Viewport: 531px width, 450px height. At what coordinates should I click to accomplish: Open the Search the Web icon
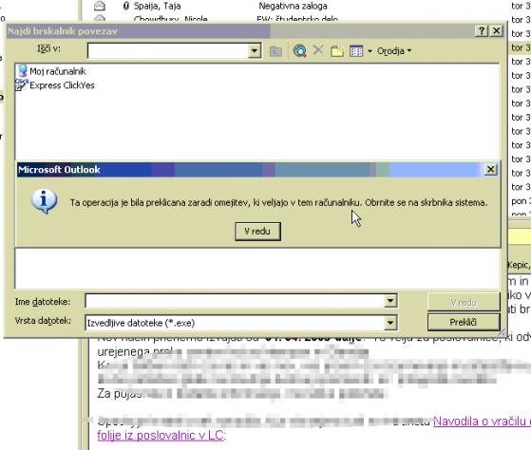tap(300, 51)
